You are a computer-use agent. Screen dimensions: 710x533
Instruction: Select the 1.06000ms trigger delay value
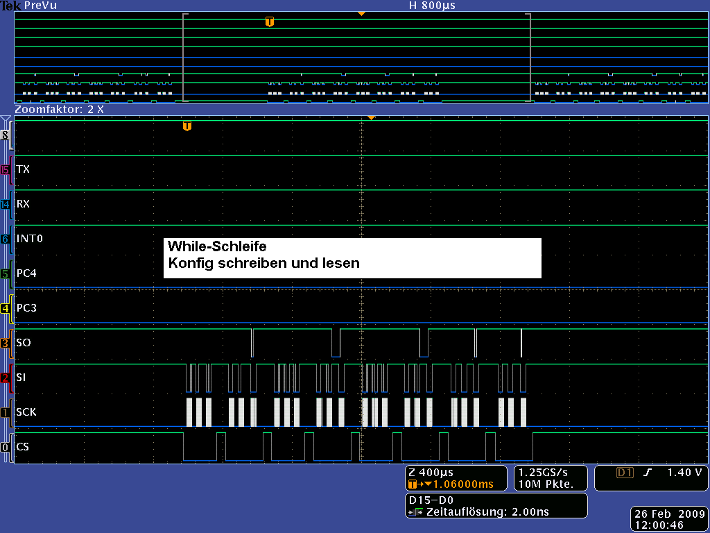pos(462,484)
